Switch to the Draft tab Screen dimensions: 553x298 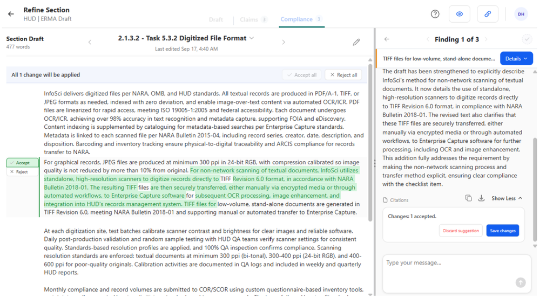tap(216, 19)
